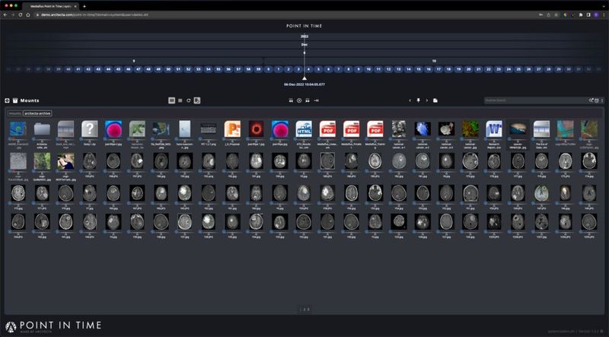Open the browser three-dot menu
609x337 pixels.
[x=603, y=14]
